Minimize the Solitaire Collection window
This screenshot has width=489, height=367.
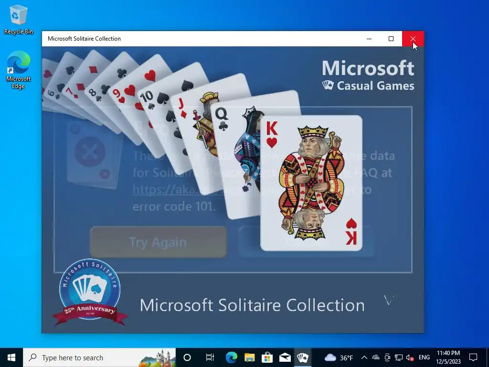369,39
